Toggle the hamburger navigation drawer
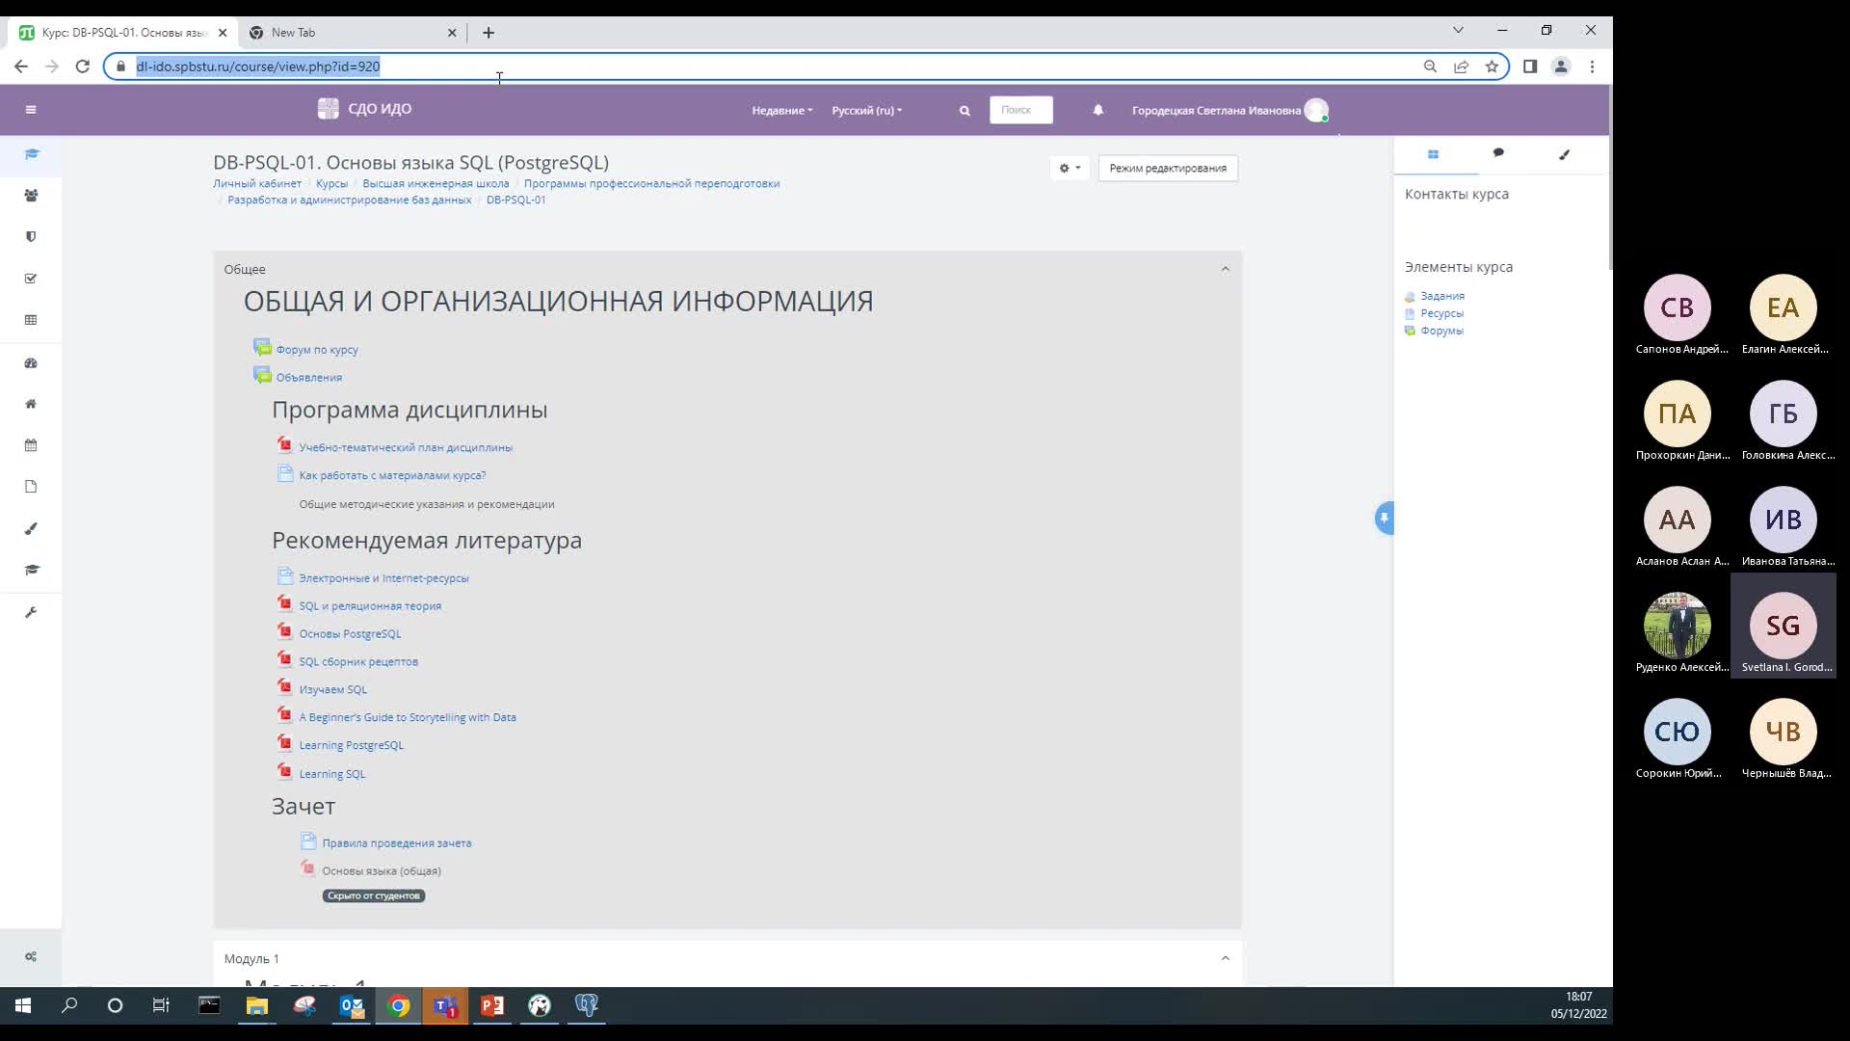 coord(31,110)
